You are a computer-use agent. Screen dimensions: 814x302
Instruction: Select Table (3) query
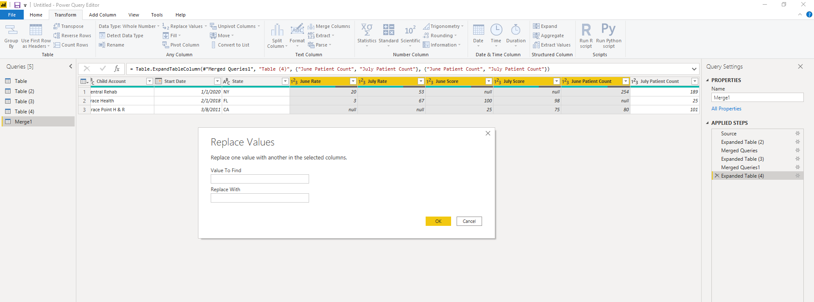pyautogui.click(x=38, y=102)
